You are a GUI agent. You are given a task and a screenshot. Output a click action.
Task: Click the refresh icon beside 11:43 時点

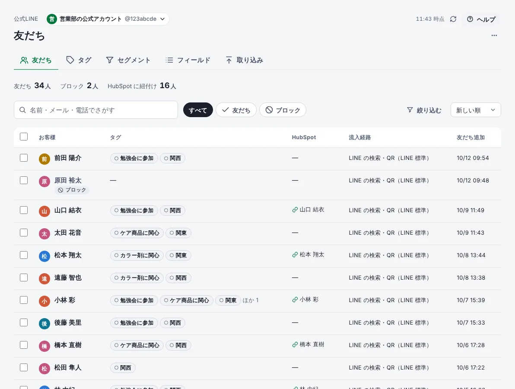pos(453,19)
